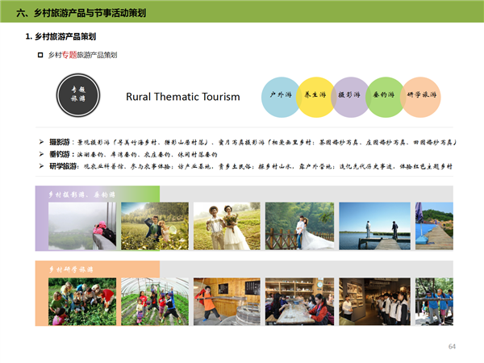
Task: Click the orange 乡村研学旅游 banner label
Action: [71, 269]
